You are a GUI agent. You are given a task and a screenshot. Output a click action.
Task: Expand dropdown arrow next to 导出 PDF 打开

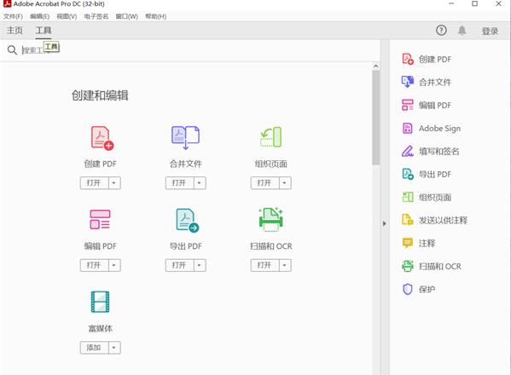click(200, 265)
